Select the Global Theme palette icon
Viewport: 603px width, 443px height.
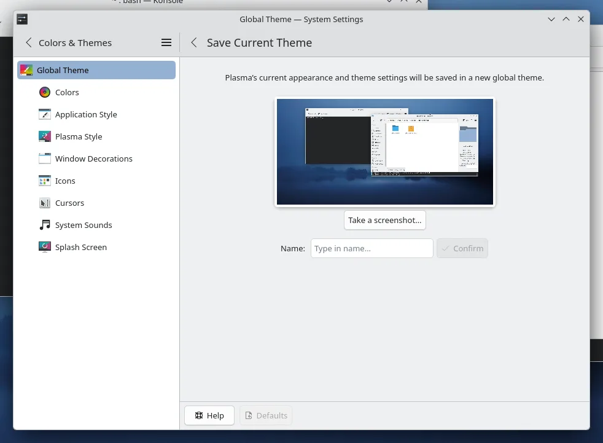coord(26,69)
